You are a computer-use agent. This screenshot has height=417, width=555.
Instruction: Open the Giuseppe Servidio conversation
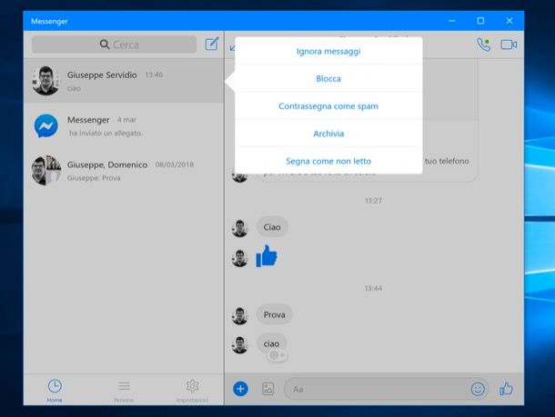[124, 81]
